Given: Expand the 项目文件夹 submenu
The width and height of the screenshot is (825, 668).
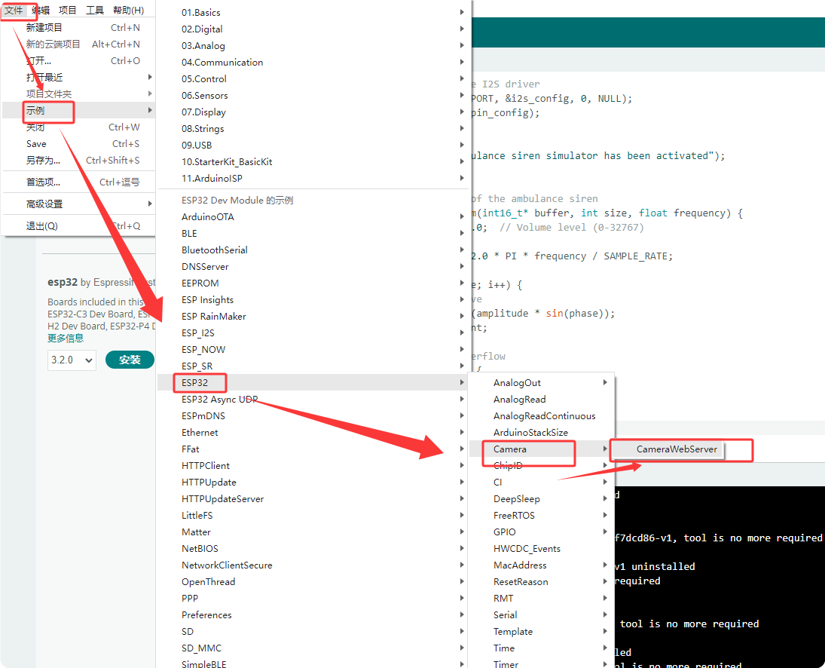Looking at the screenshot, I should coord(79,93).
